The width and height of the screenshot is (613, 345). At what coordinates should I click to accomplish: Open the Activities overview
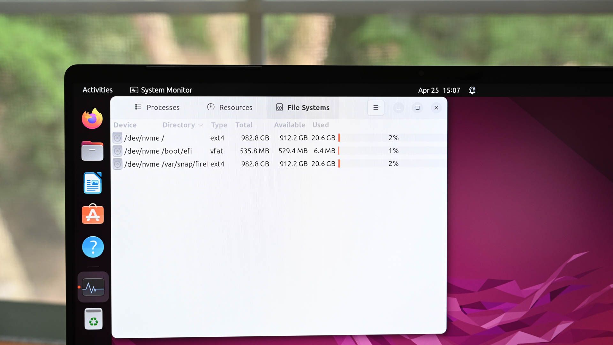[x=97, y=90]
